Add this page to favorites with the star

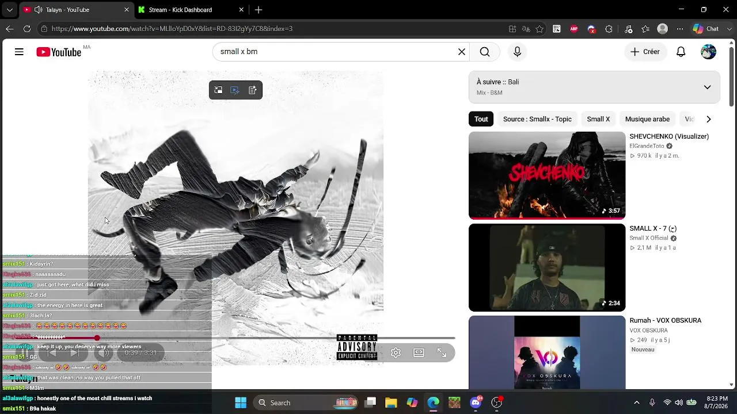click(540, 29)
